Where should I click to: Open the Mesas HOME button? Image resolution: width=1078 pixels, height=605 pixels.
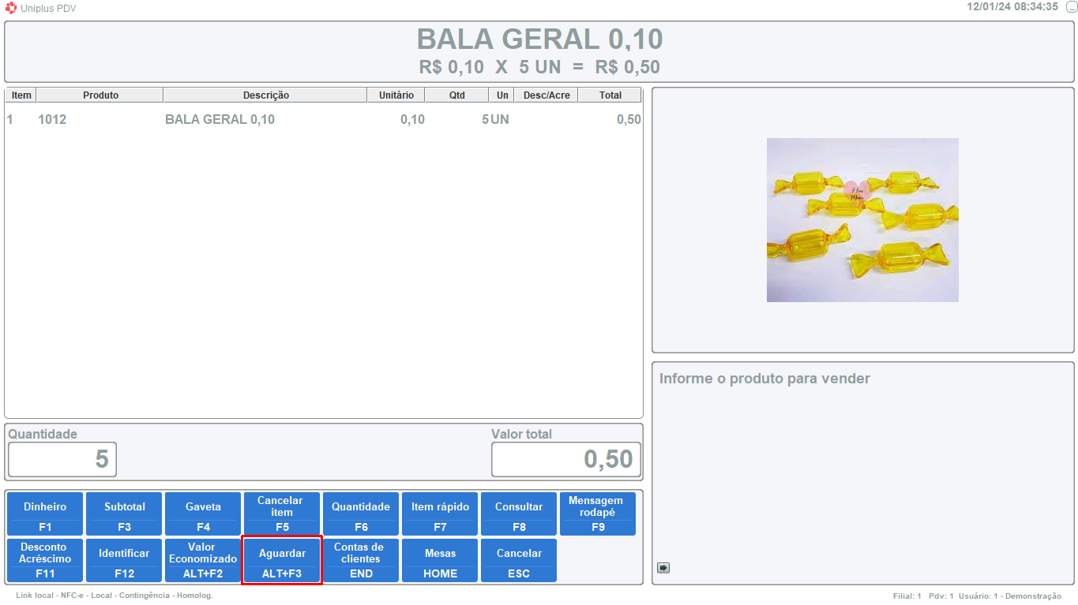coord(440,561)
